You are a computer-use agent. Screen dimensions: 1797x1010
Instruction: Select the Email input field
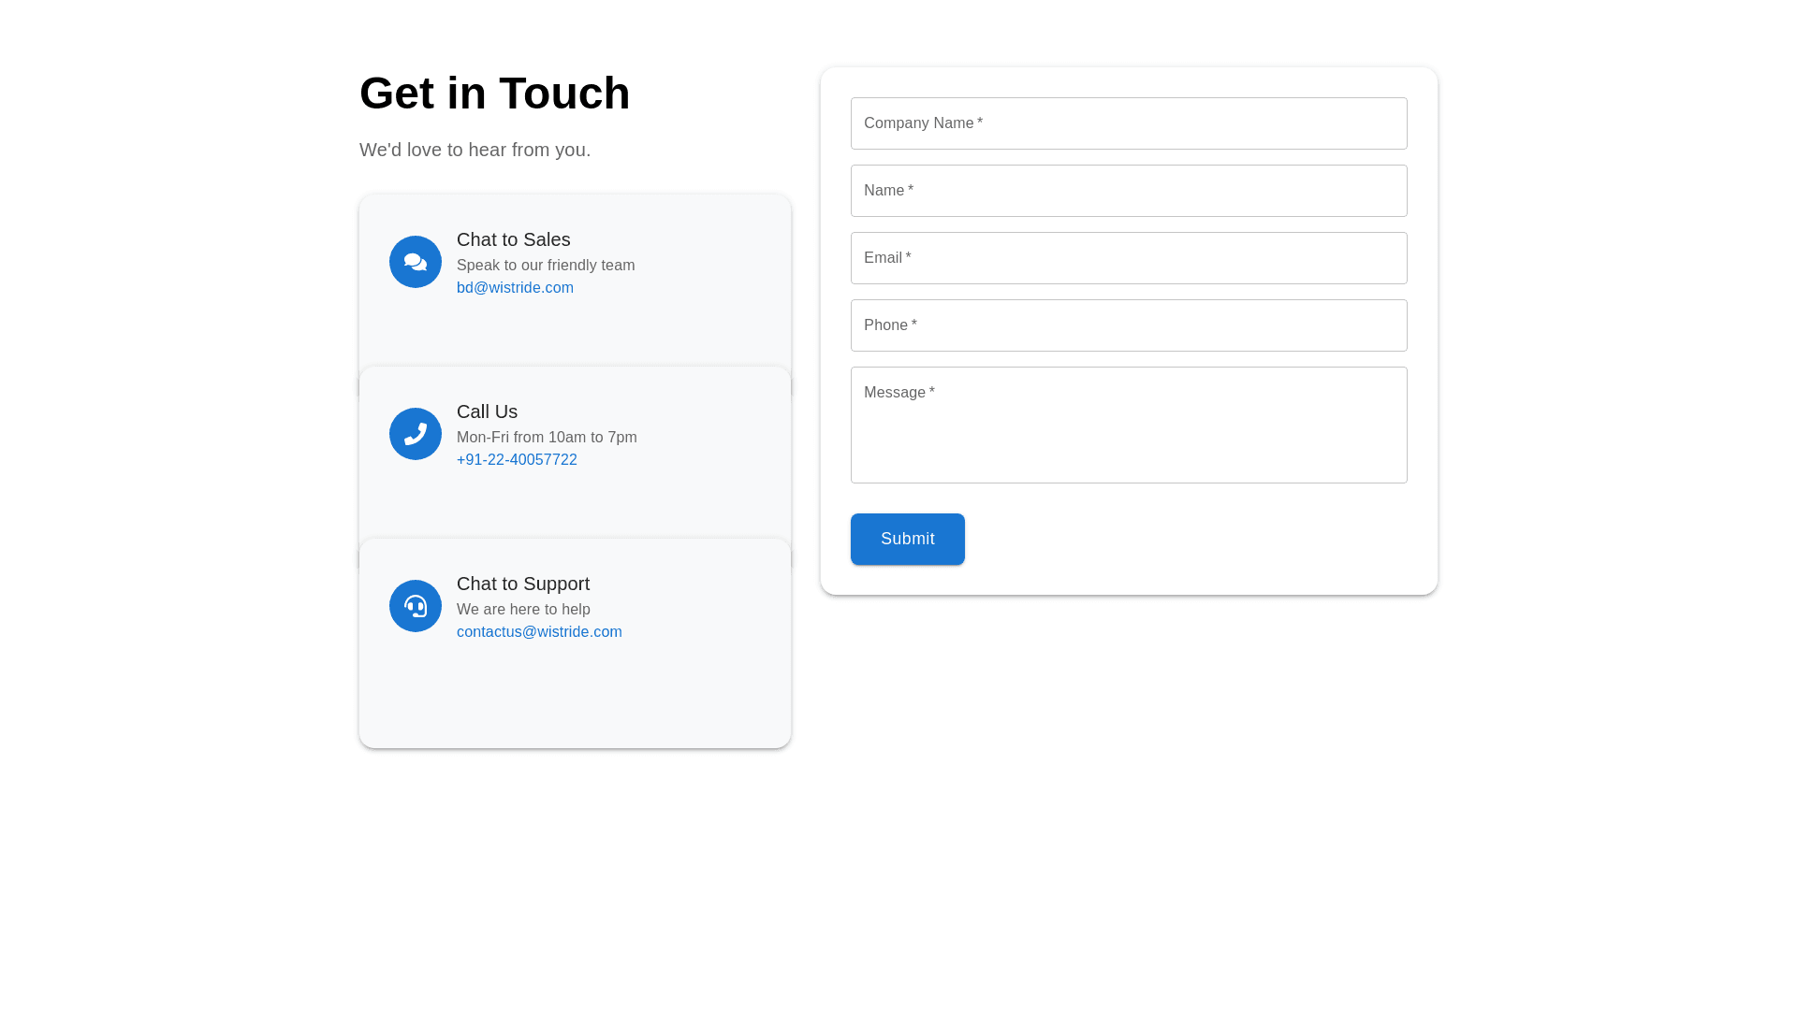click(1128, 258)
